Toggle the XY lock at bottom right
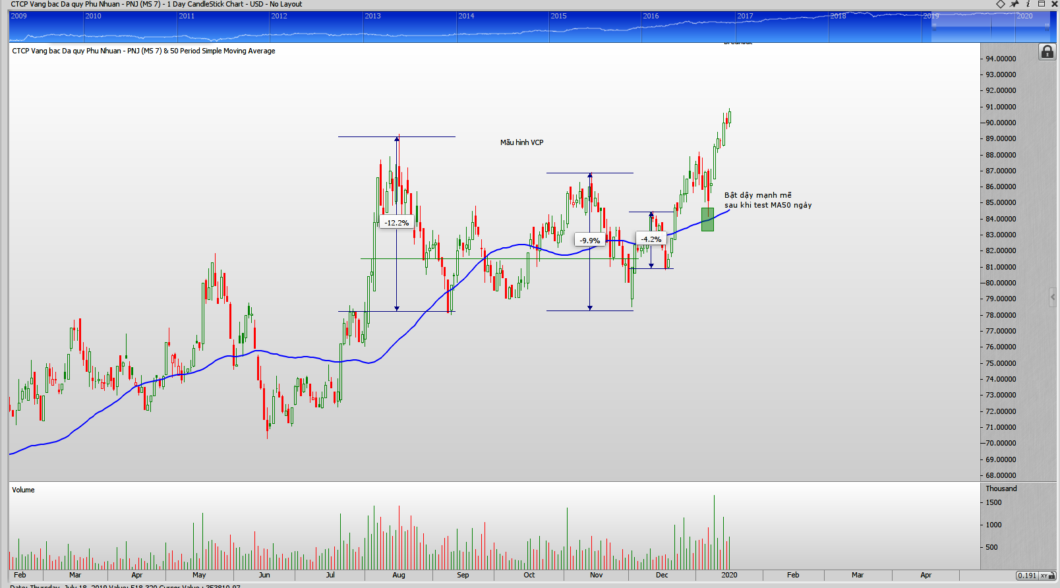 point(1044,575)
